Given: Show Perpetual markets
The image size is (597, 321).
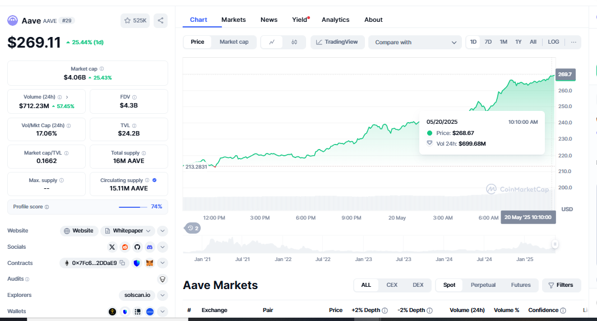Looking at the screenshot, I should 483,285.
